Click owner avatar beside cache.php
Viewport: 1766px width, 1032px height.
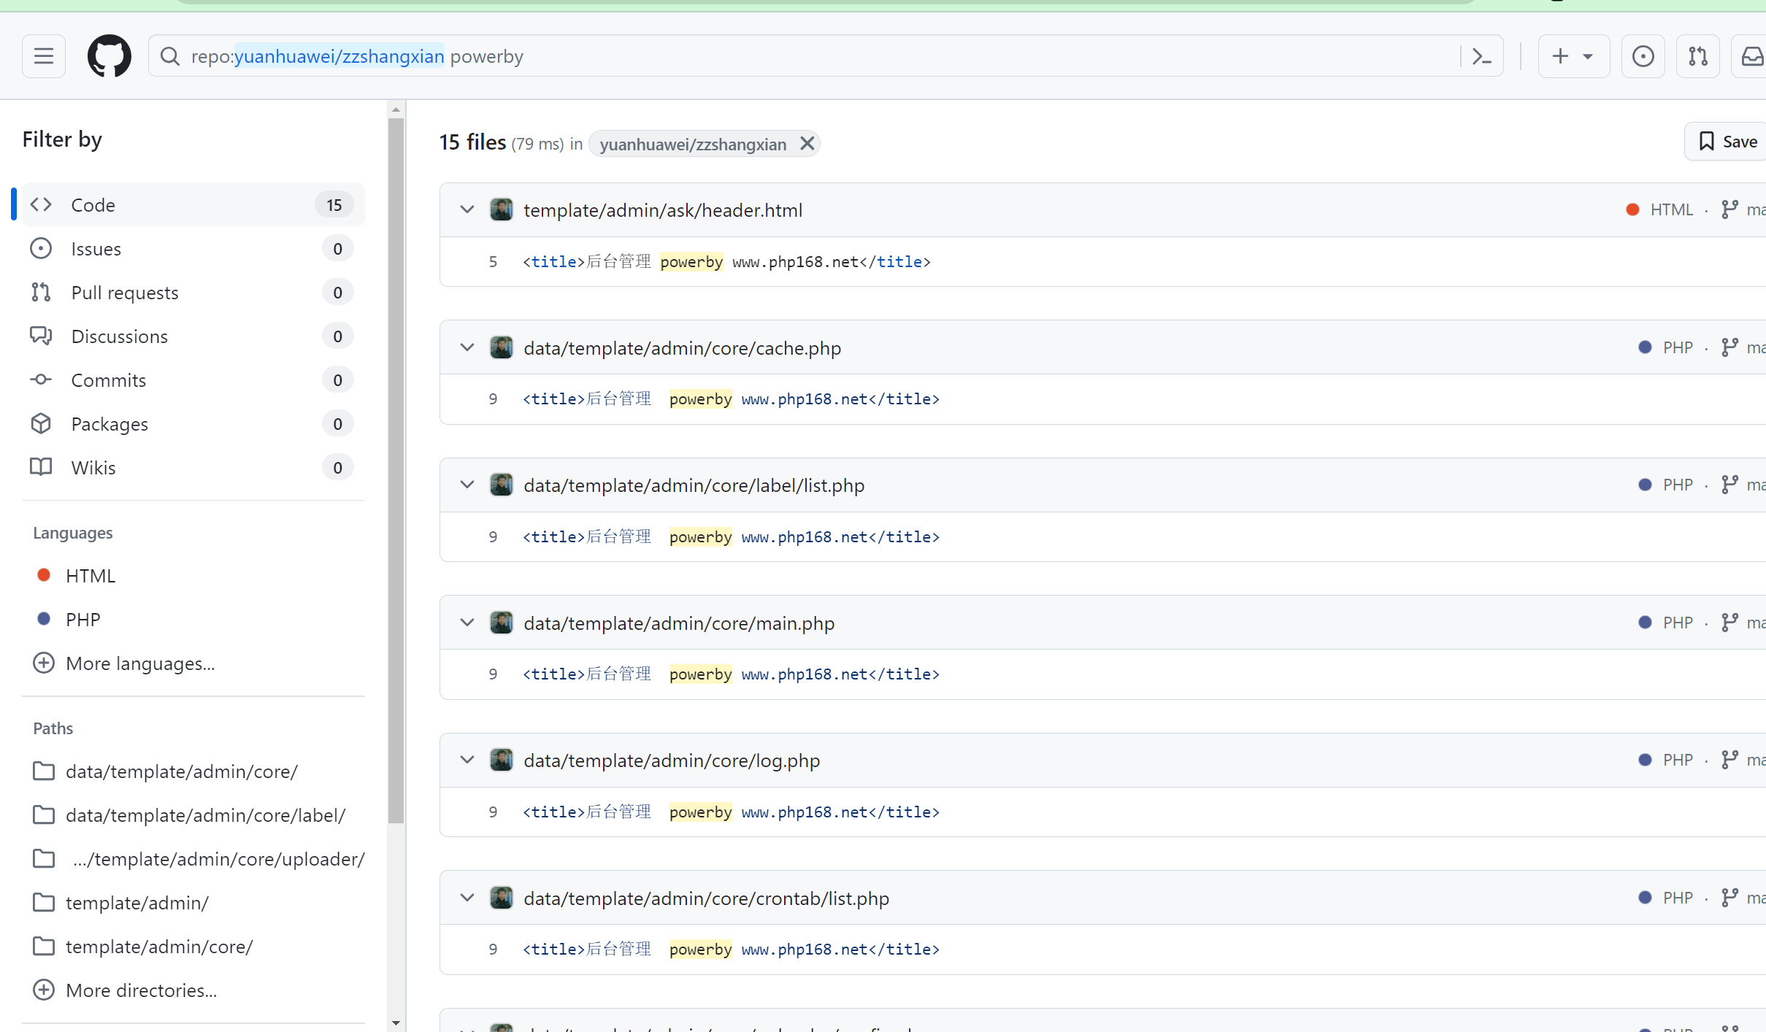click(502, 347)
